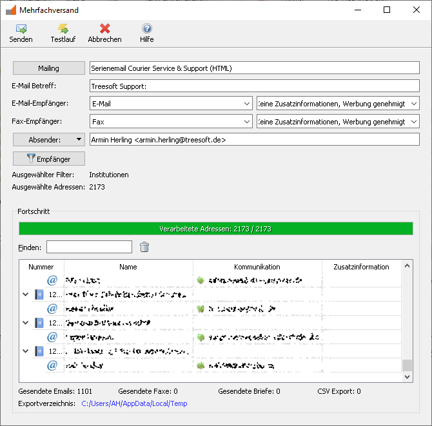Click the 'Gesendete Faxe: 0' text

click(148, 391)
